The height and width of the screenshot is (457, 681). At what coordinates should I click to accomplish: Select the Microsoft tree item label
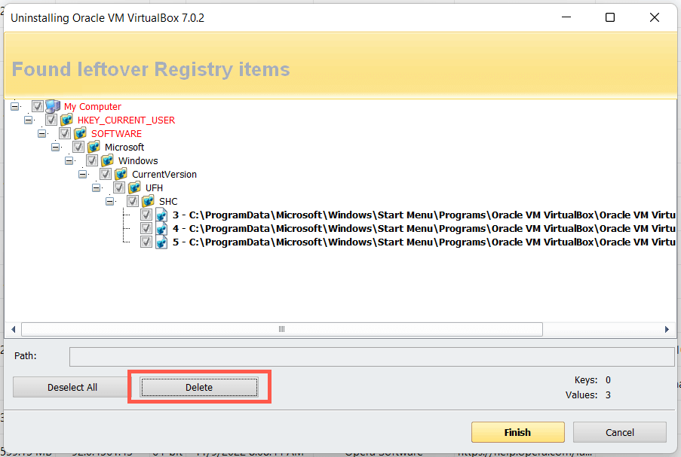click(x=124, y=147)
